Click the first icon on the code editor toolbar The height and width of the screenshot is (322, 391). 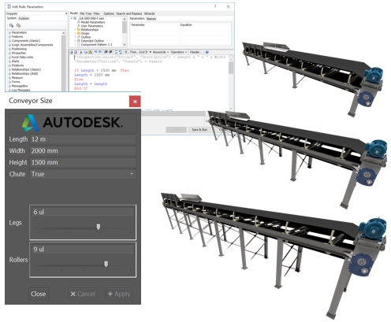(x=71, y=52)
